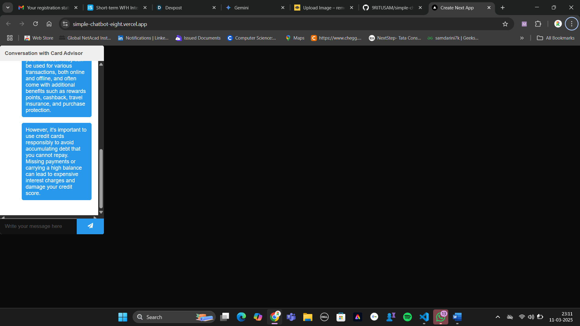Bookmark this page with star icon
The width and height of the screenshot is (580, 326).
[x=505, y=24]
